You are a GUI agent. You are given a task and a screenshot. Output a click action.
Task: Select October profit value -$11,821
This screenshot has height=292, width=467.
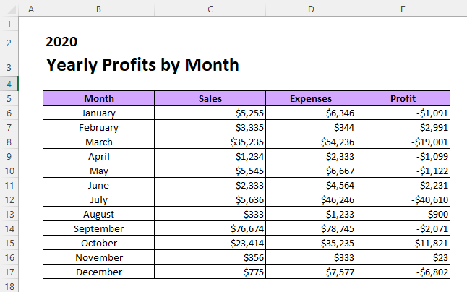[403, 243]
